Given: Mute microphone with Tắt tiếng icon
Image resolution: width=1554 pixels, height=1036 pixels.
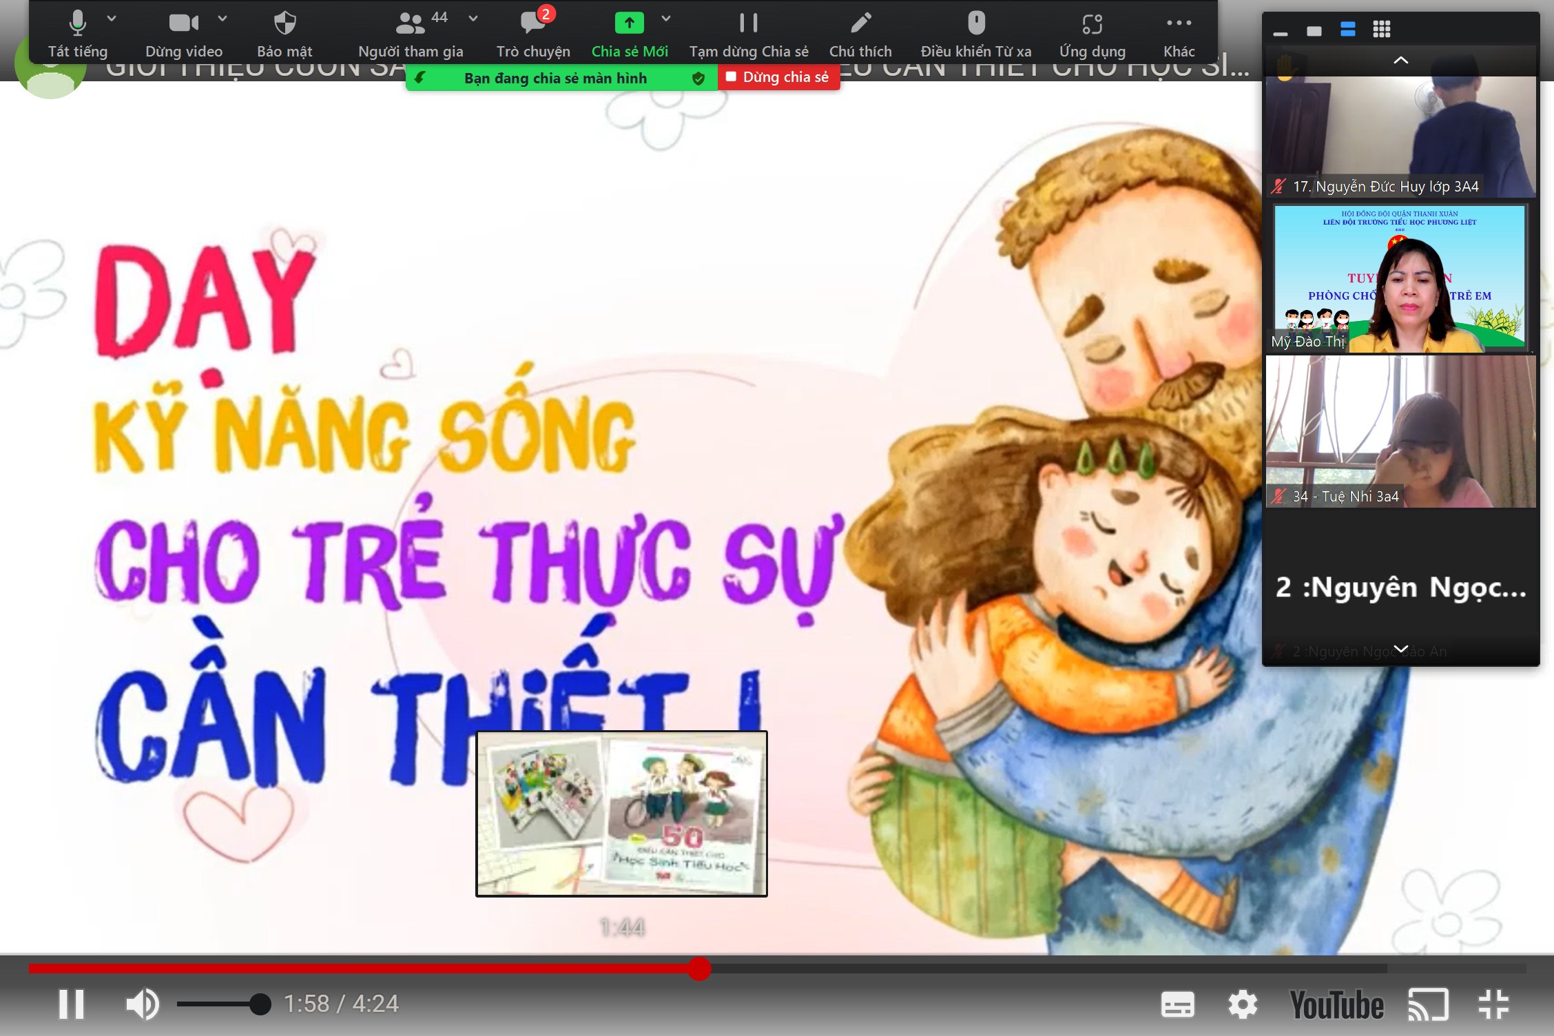Looking at the screenshot, I should click(78, 23).
